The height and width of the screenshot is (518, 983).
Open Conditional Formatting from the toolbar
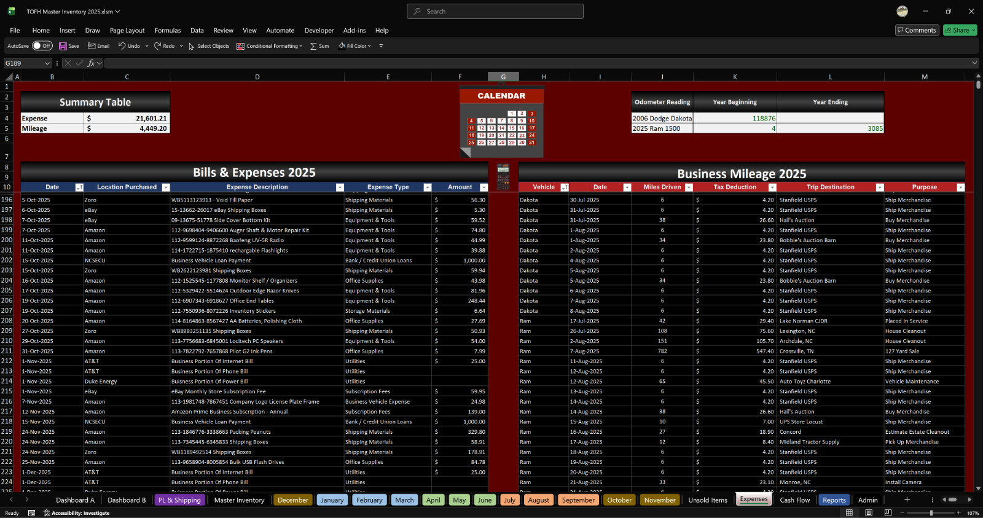click(269, 46)
